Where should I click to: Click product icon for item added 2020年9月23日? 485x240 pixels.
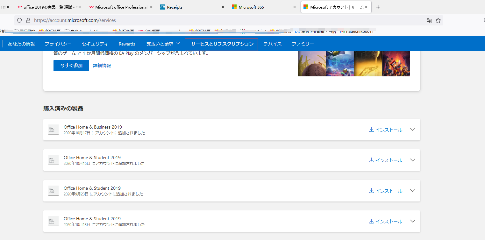[x=53, y=191]
